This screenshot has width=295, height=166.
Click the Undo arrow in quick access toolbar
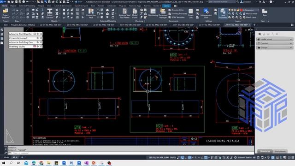click(28, 2)
